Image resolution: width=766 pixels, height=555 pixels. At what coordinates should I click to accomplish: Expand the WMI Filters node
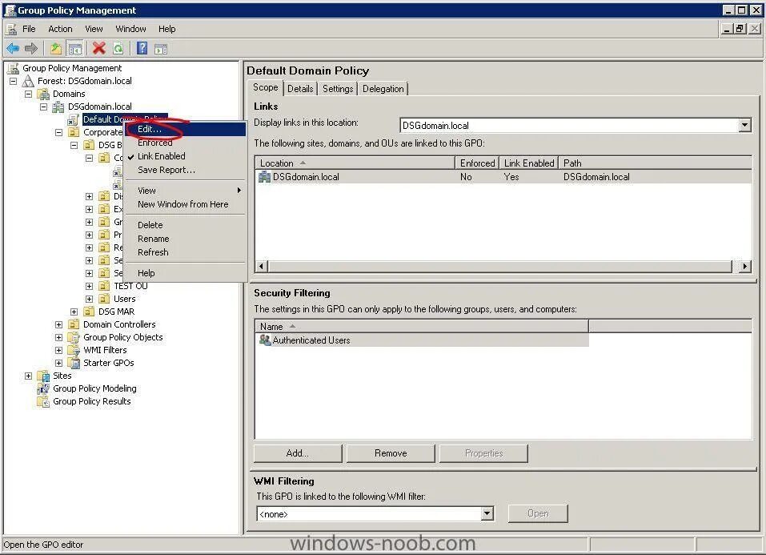pos(58,350)
